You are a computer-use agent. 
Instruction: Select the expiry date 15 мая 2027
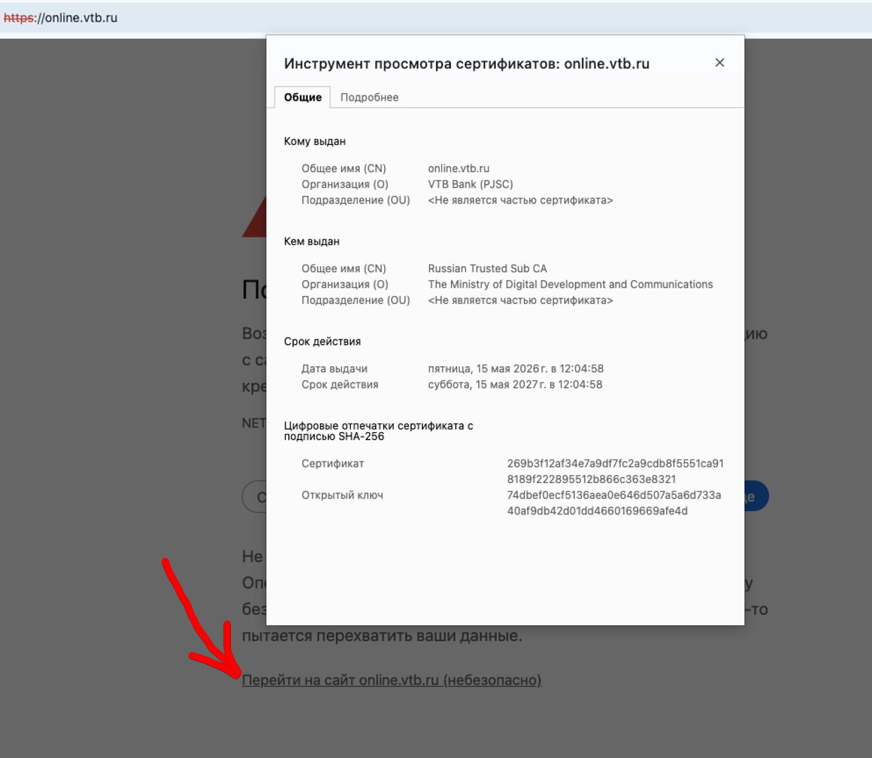515,384
